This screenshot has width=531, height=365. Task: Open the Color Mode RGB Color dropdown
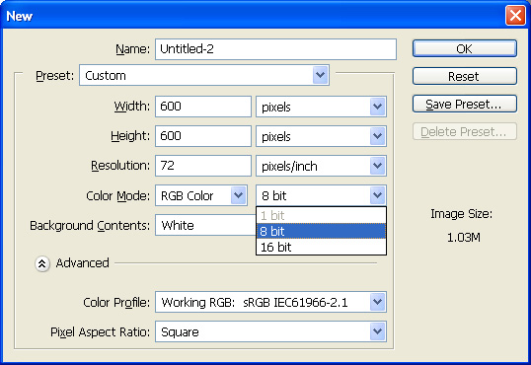pos(201,195)
